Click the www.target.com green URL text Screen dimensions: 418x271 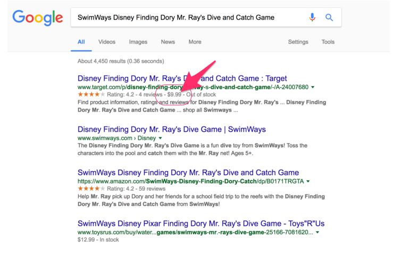coord(193,87)
